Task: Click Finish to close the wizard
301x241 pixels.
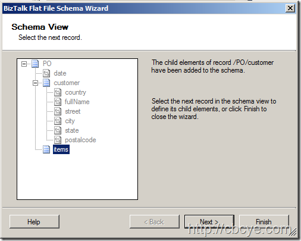Action: point(264,222)
